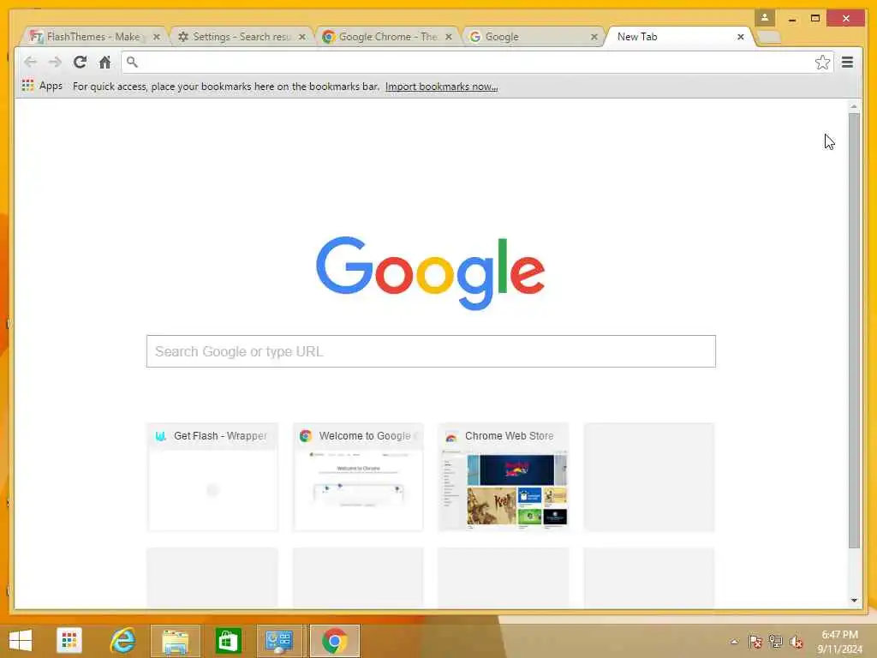The height and width of the screenshot is (658, 877).
Task: Go back with the back arrow
Action: click(x=30, y=62)
